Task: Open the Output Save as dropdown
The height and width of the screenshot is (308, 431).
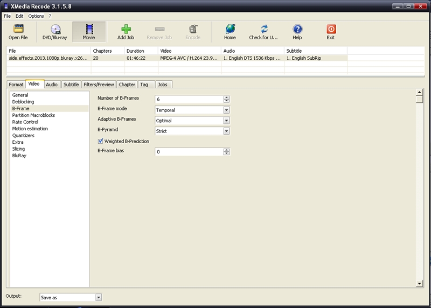Action: coord(99,297)
